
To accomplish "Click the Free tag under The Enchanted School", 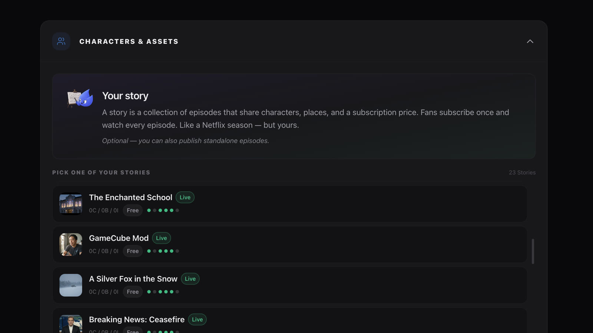I will (133, 210).
